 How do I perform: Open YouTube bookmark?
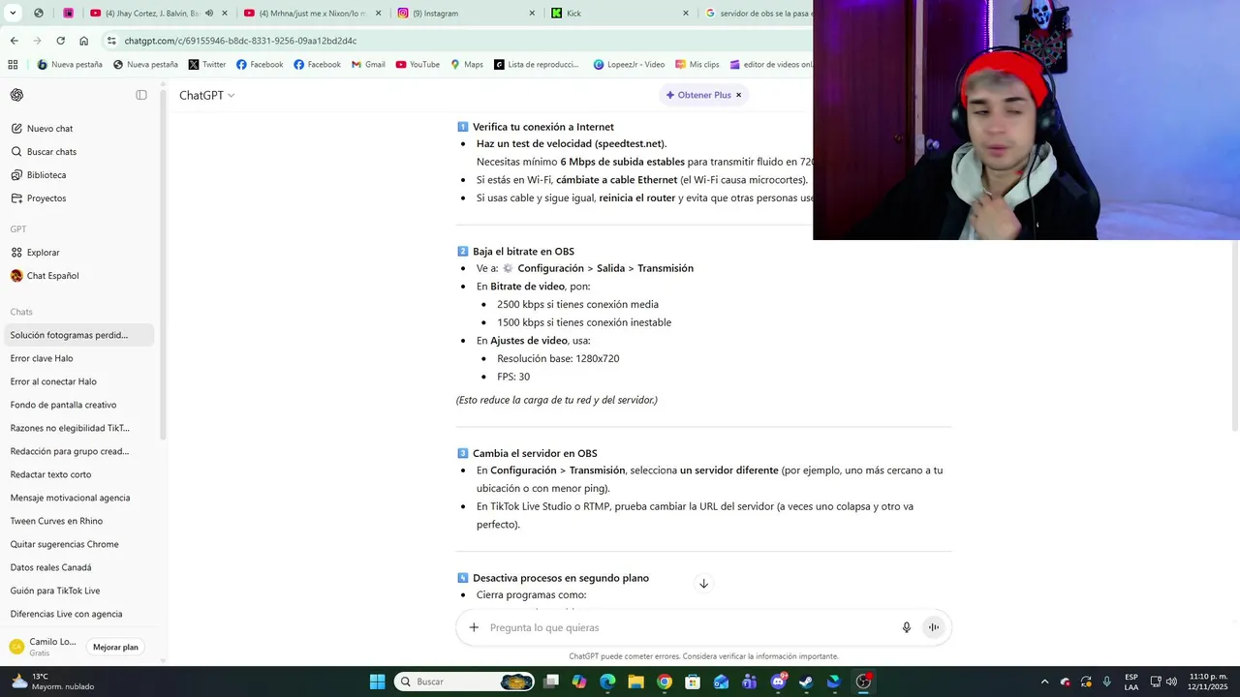point(418,65)
